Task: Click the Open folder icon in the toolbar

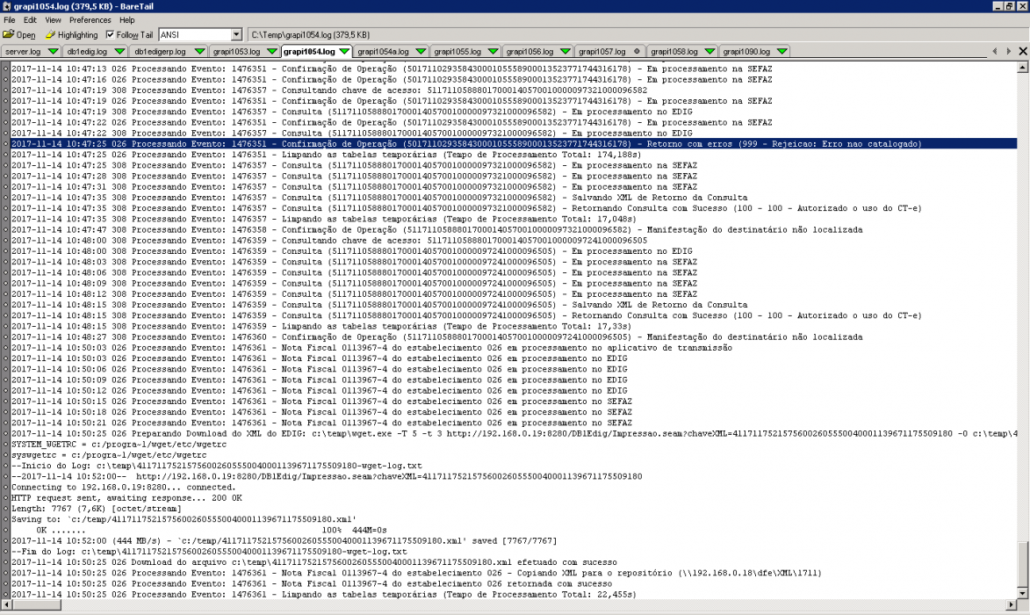Action: click(9, 34)
